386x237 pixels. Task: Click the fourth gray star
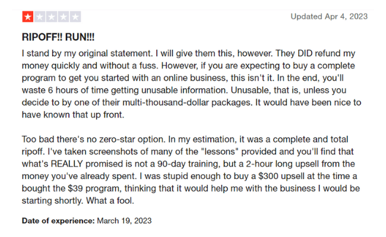coord(64,17)
